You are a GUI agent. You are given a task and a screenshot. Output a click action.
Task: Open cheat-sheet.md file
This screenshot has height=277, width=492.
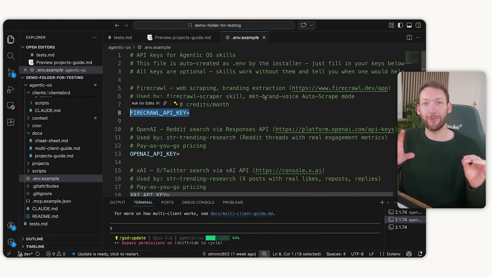click(51, 141)
